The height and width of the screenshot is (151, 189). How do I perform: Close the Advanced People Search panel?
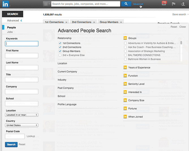pyautogui.click(x=182, y=27)
